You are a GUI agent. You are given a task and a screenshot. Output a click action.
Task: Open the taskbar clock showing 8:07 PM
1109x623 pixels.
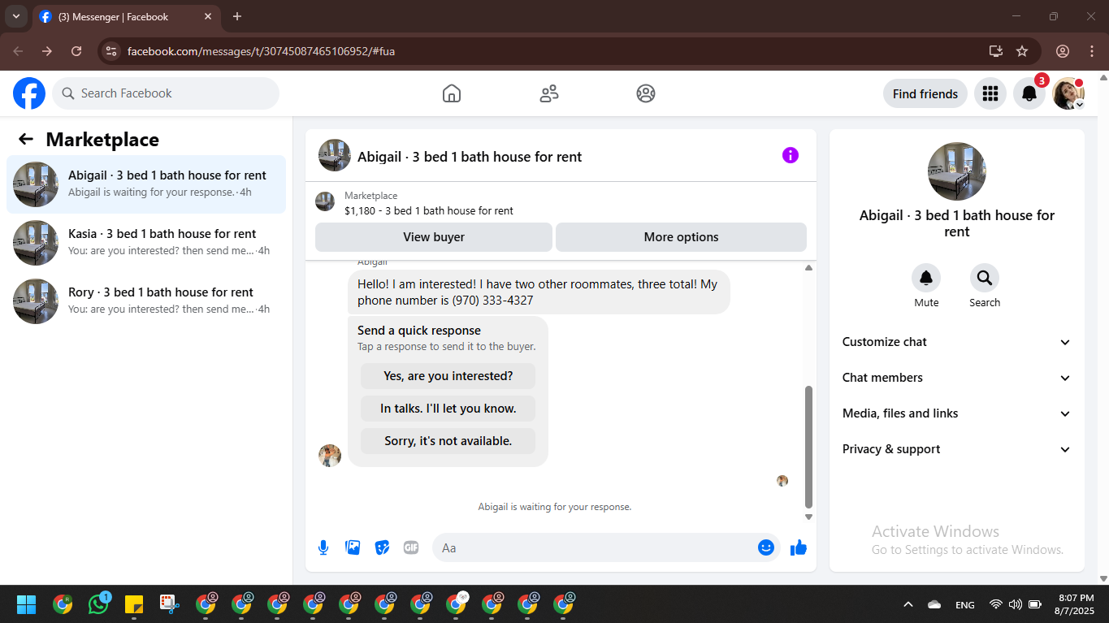1074,604
